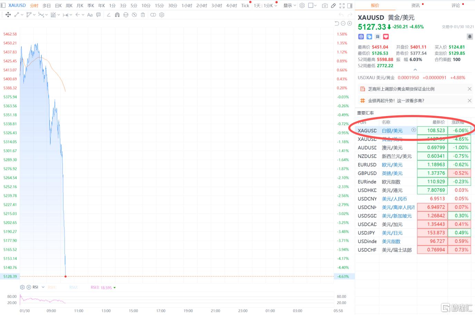The height and width of the screenshot is (315, 475).
Task: Toggle the left sidebar panel icon
Action: [x=3, y=6]
